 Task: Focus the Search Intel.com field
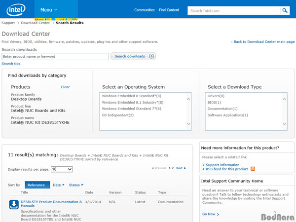234,11
